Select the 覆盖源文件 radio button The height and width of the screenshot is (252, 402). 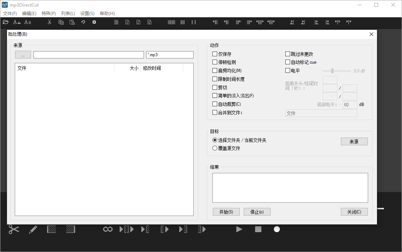[x=214, y=148]
